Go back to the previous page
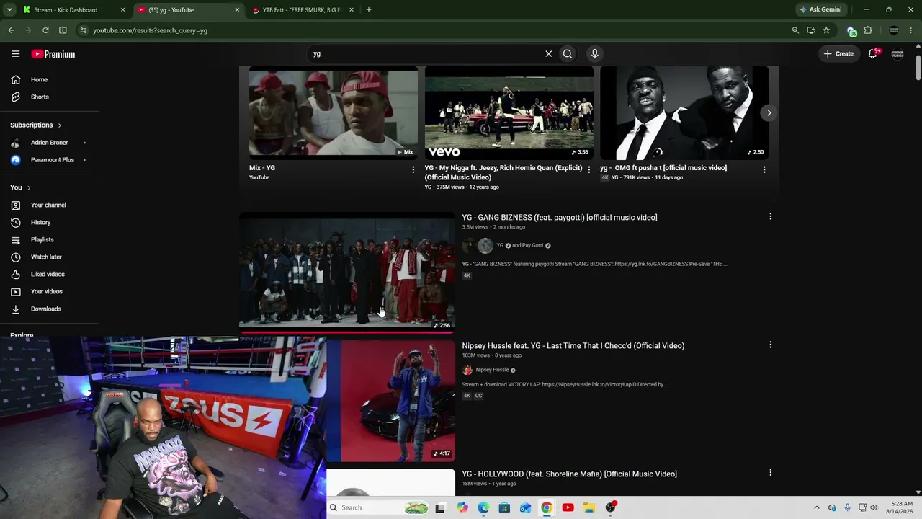 pyautogui.click(x=11, y=30)
